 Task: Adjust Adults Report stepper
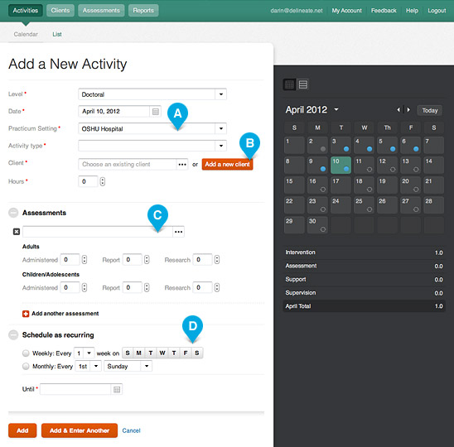click(147, 260)
